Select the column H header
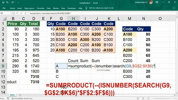178x100 pixels. coord(73,19)
